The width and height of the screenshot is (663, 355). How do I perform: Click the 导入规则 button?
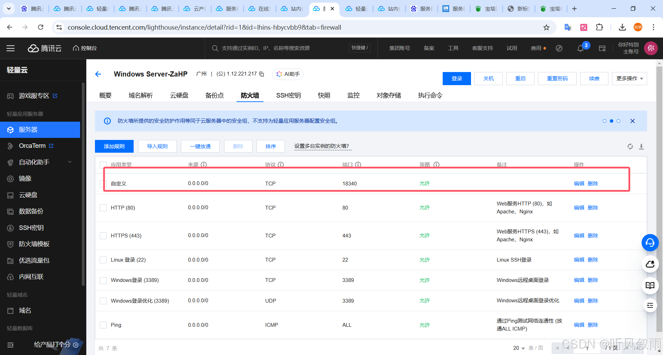click(x=157, y=146)
